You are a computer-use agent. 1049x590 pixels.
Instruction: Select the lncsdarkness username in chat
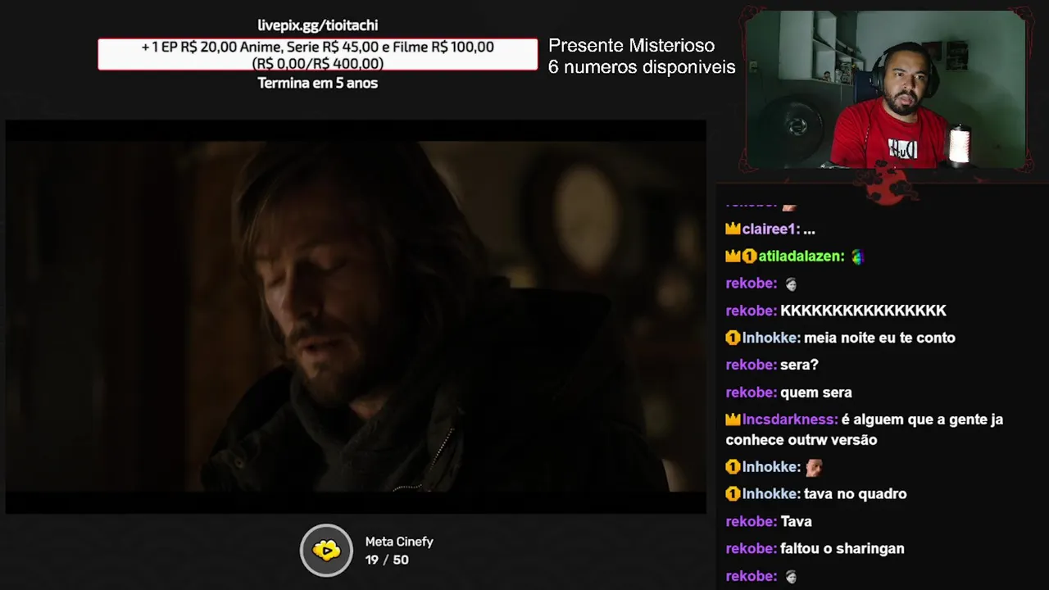click(790, 420)
